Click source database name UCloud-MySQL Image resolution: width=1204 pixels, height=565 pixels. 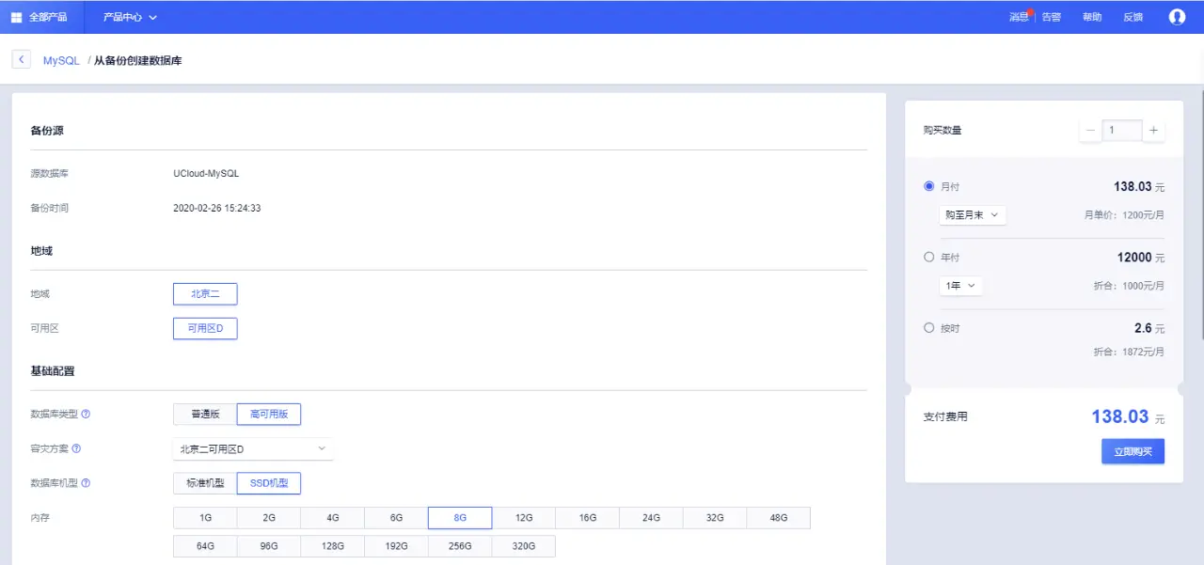(x=207, y=174)
